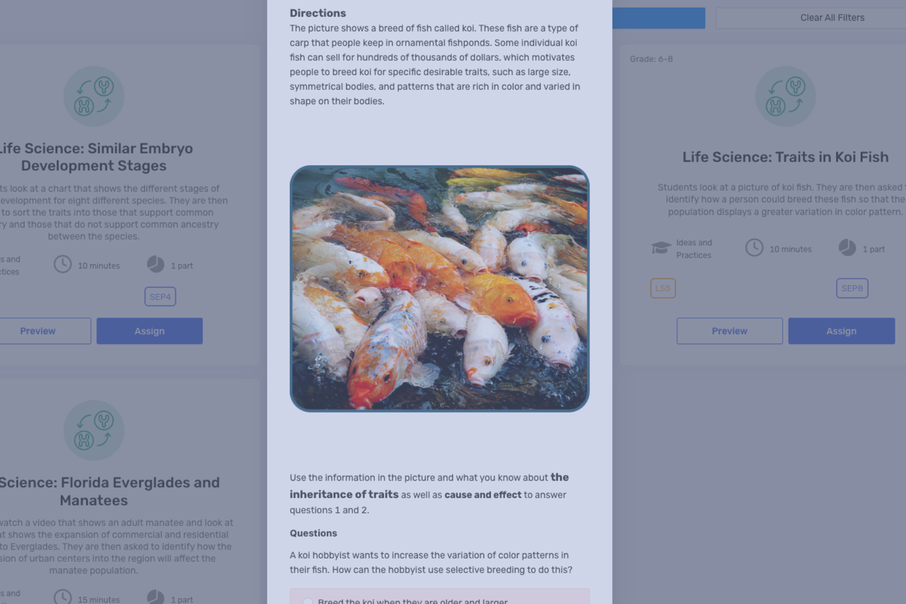The width and height of the screenshot is (906, 604).
Task: Click clock icon on the Koi Fish card
Action: point(754,247)
